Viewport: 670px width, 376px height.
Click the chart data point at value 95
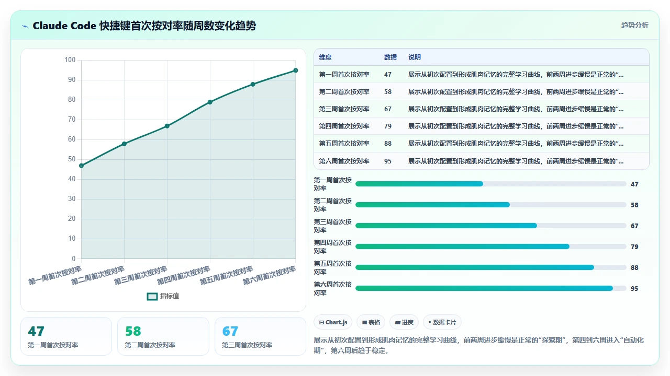[x=296, y=70]
